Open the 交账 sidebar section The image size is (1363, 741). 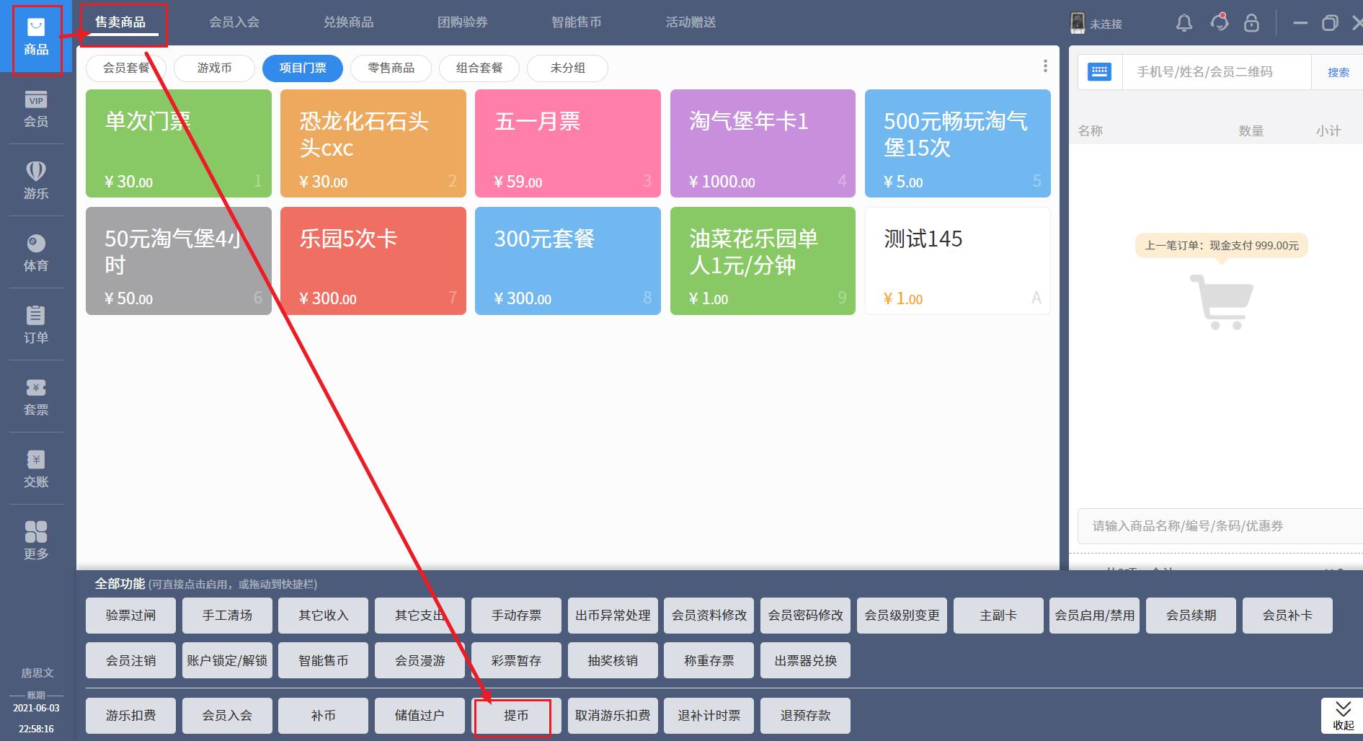tap(36, 469)
